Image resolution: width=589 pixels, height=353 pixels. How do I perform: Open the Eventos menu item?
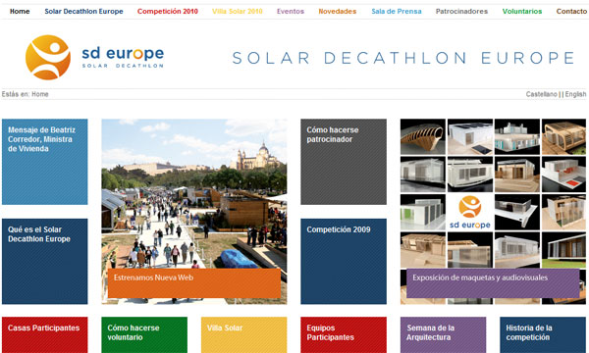click(291, 11)
